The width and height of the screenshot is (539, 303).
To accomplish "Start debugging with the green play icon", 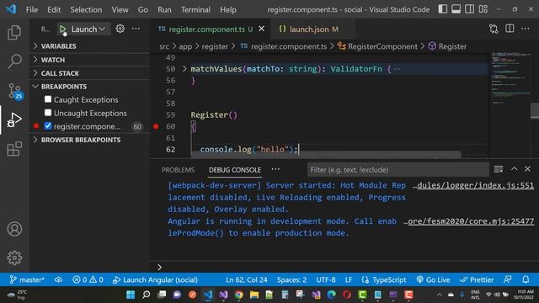I will pyautogui.click(x=62, y=29).
